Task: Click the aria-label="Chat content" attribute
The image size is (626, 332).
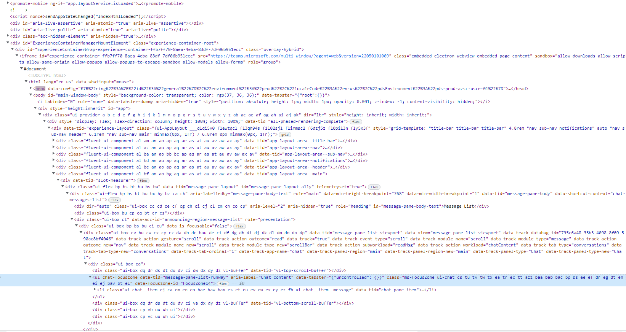Action: 262,277
